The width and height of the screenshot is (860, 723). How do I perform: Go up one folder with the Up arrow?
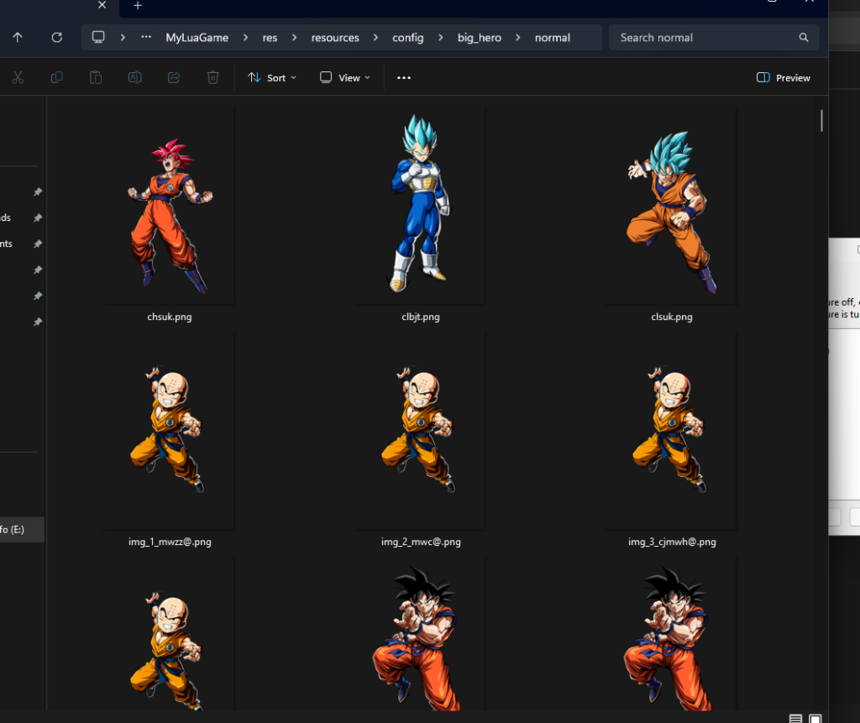[x=18, y=38]
